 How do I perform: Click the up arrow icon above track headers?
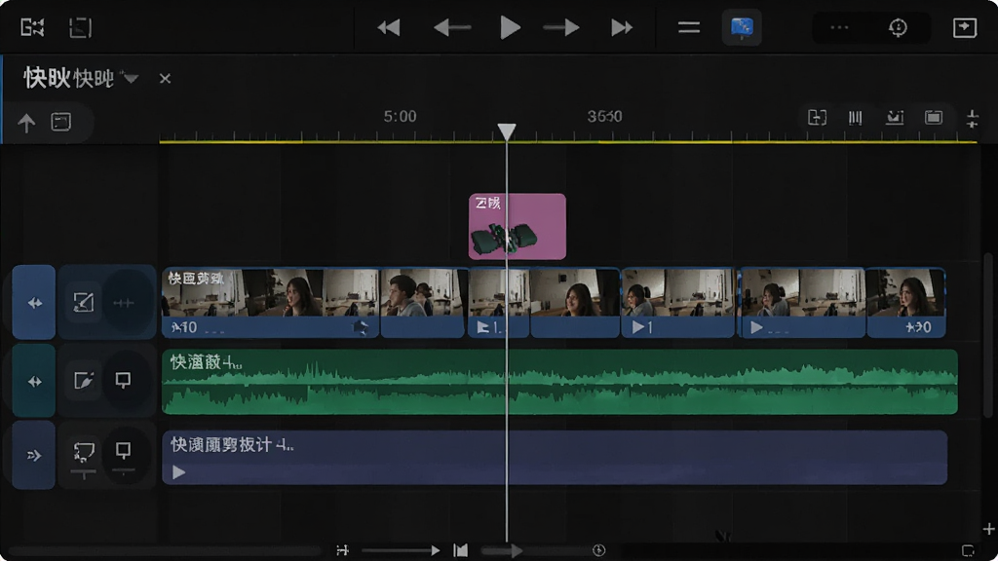coord(26,122)
